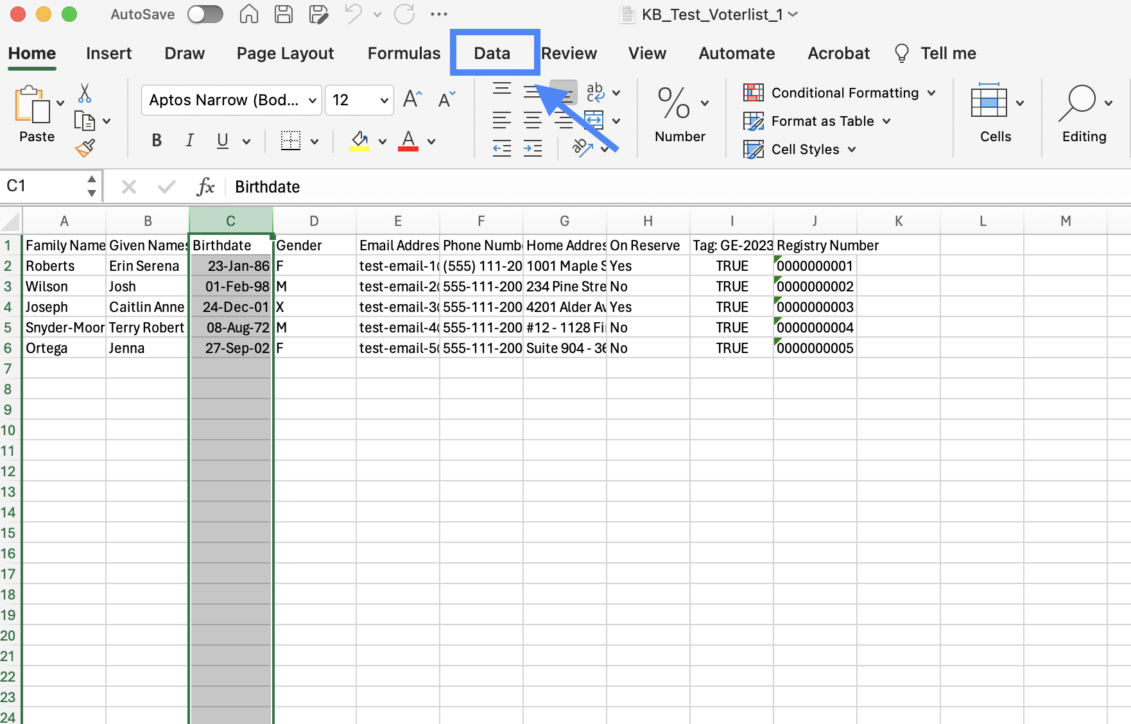Toggle the AutoSave switch

point(205,14)
